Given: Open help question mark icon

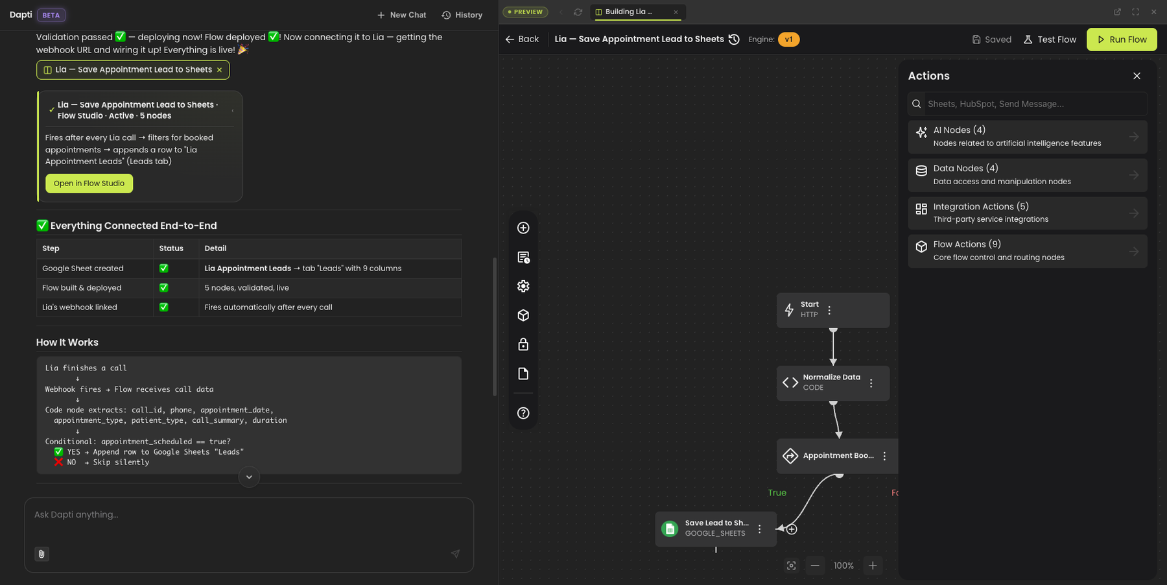Looking at the screenshot, I should tap(523, 413).
